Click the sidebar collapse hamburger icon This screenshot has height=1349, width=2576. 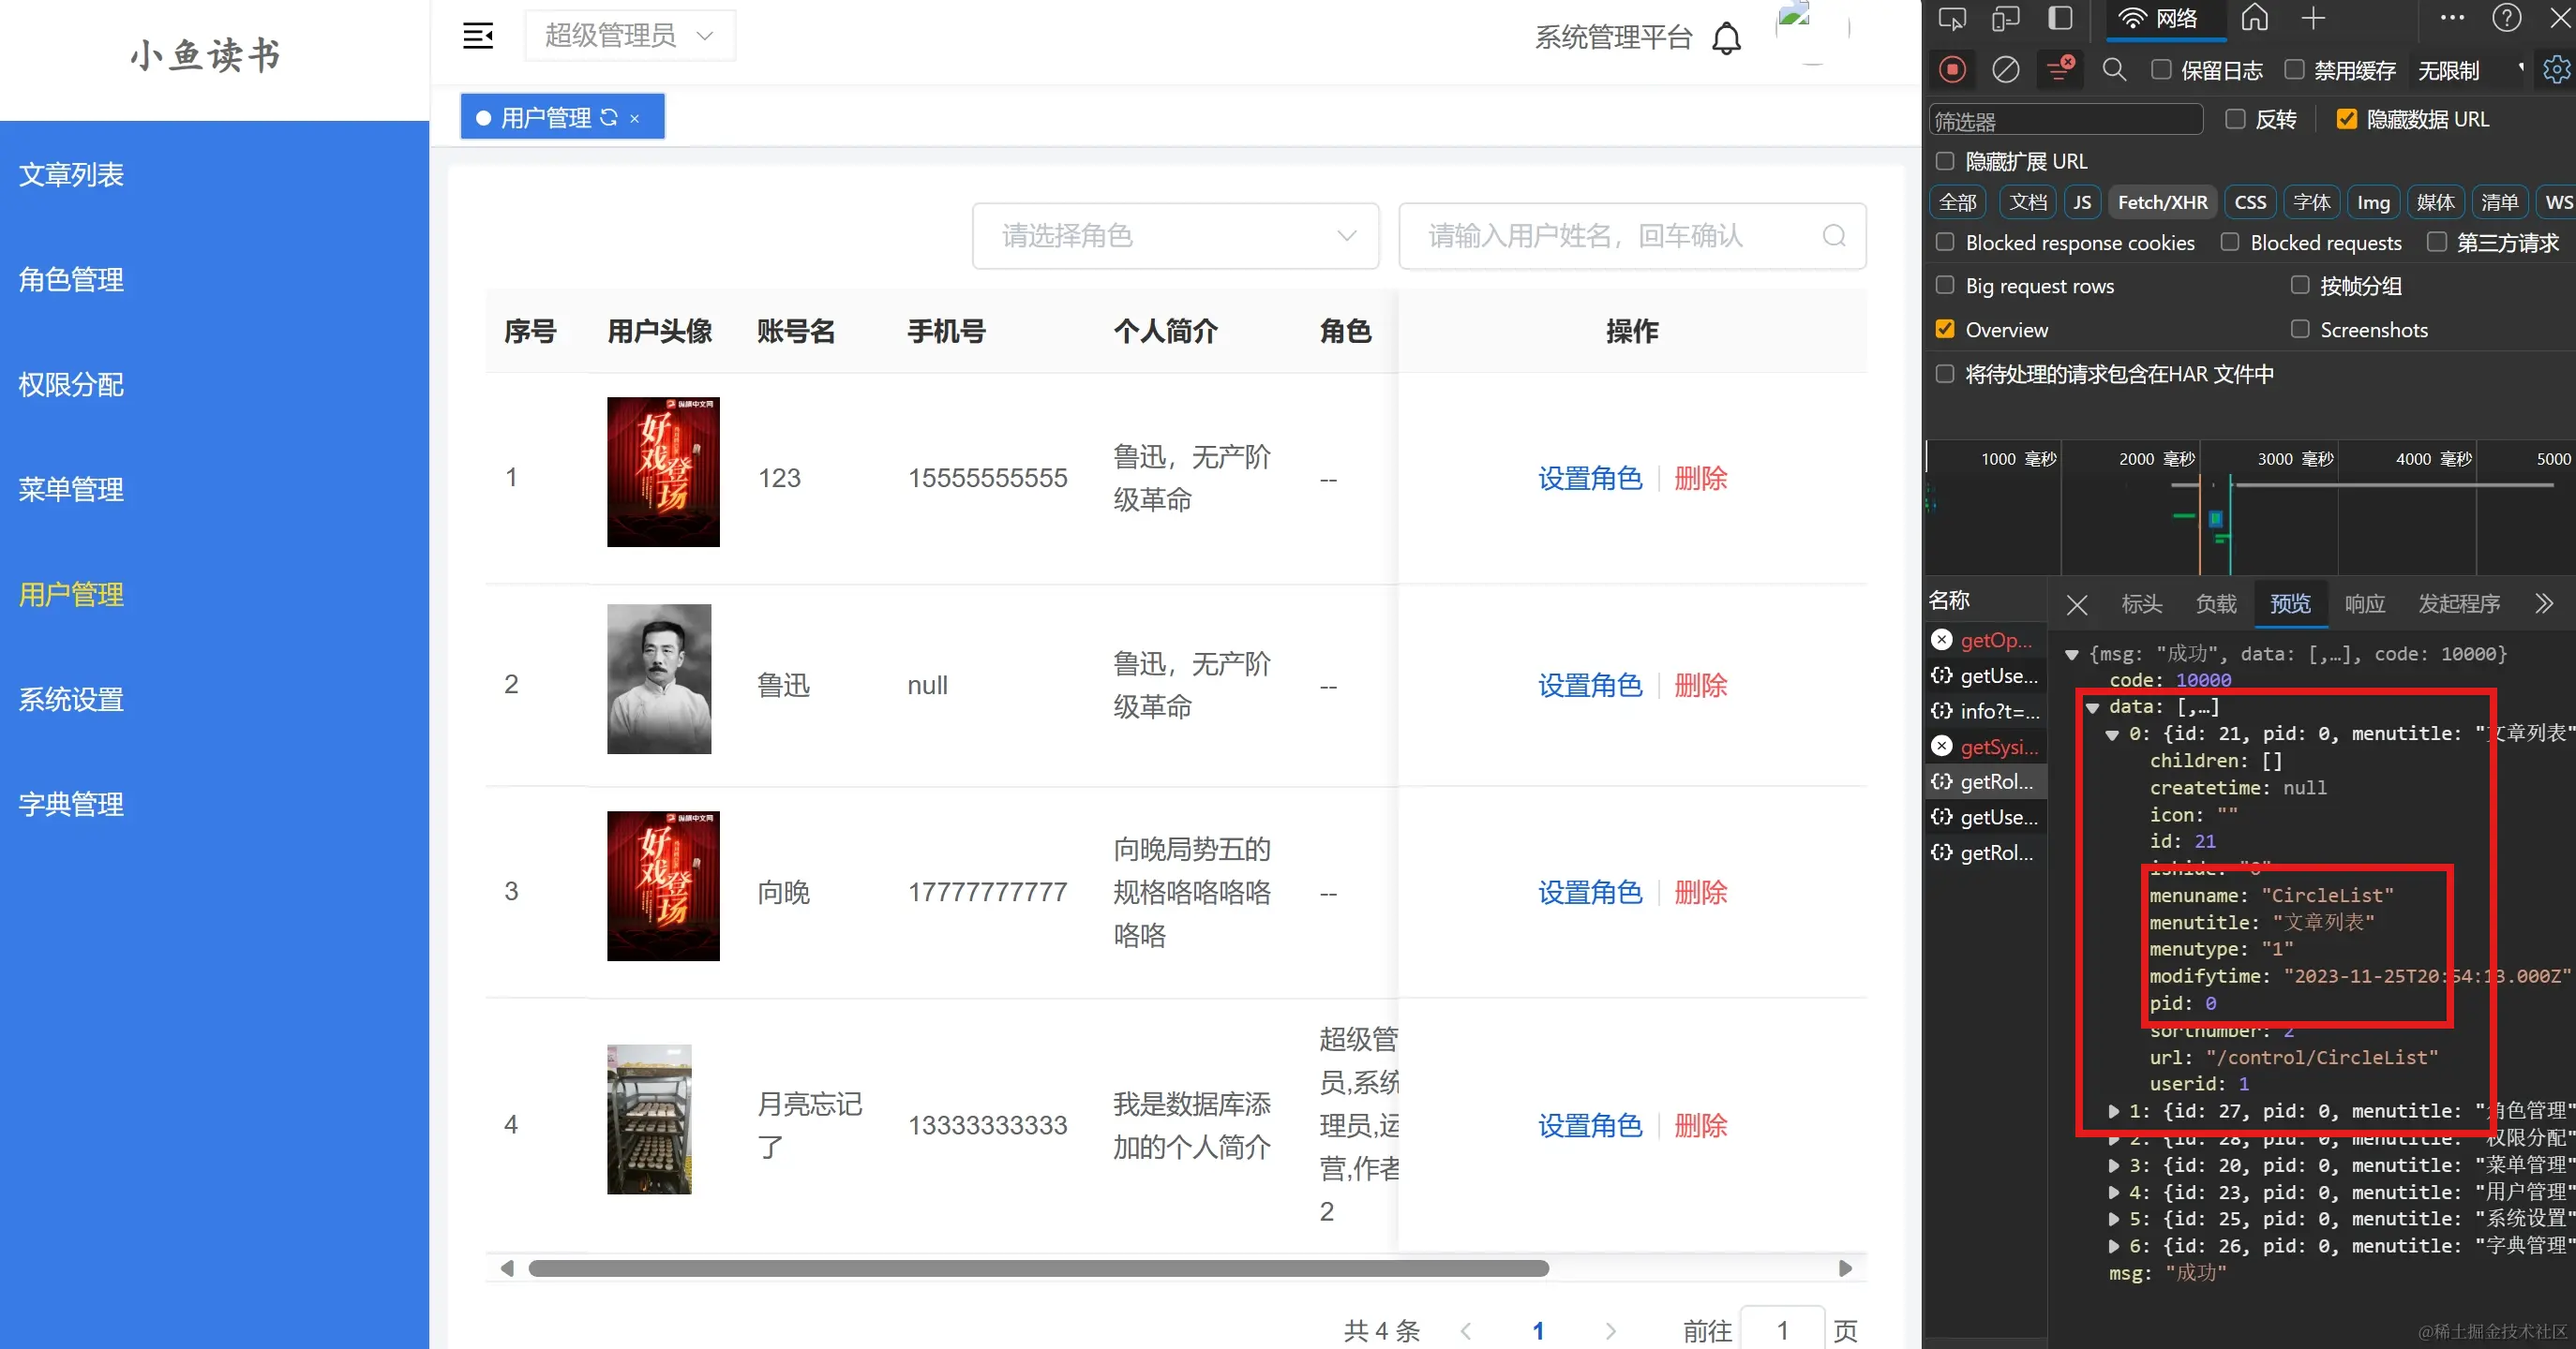tap(478, 36)
